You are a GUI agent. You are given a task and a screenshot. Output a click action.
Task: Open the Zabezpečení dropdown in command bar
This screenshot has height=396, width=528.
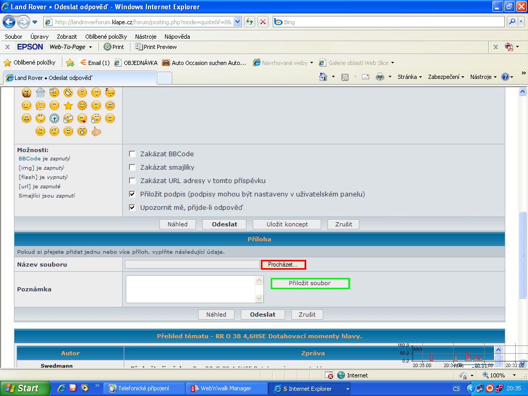pos(446,77)
